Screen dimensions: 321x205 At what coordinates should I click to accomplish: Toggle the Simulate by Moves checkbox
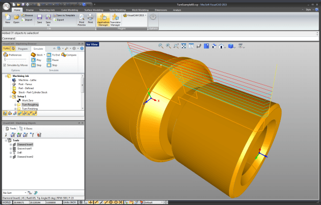(4, 65)
